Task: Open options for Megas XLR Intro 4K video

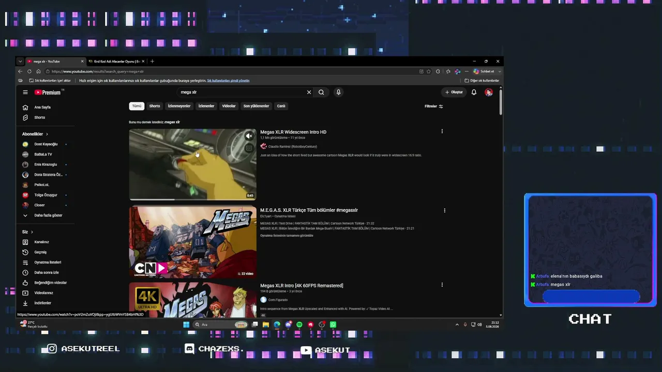Action: 442,285
